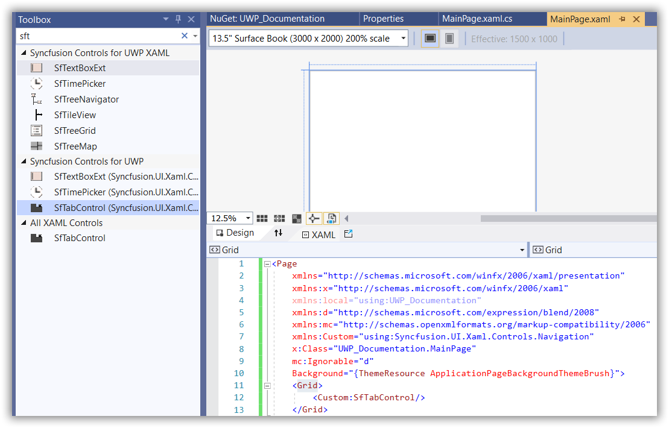Image resolution: width=669 pixels, height=428 pixels.
Task: Click the SfTreeNavigator icon
Action: pyautogui.click(x=37, y=99)
